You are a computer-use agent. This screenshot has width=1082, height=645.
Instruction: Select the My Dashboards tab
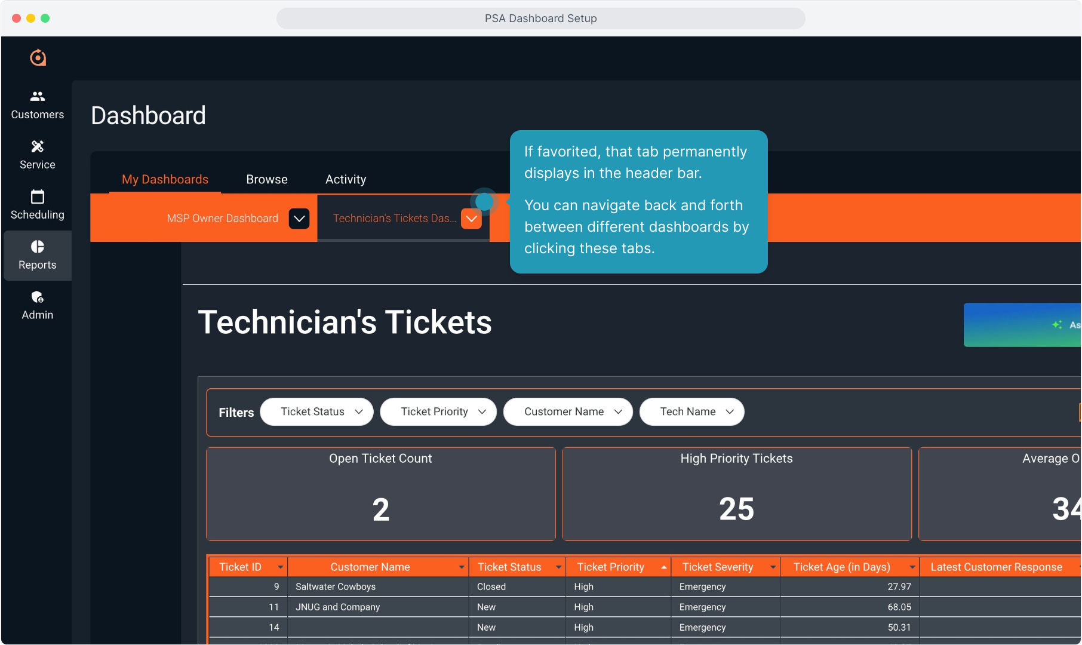pyautogui.click(x=165, y=179)
